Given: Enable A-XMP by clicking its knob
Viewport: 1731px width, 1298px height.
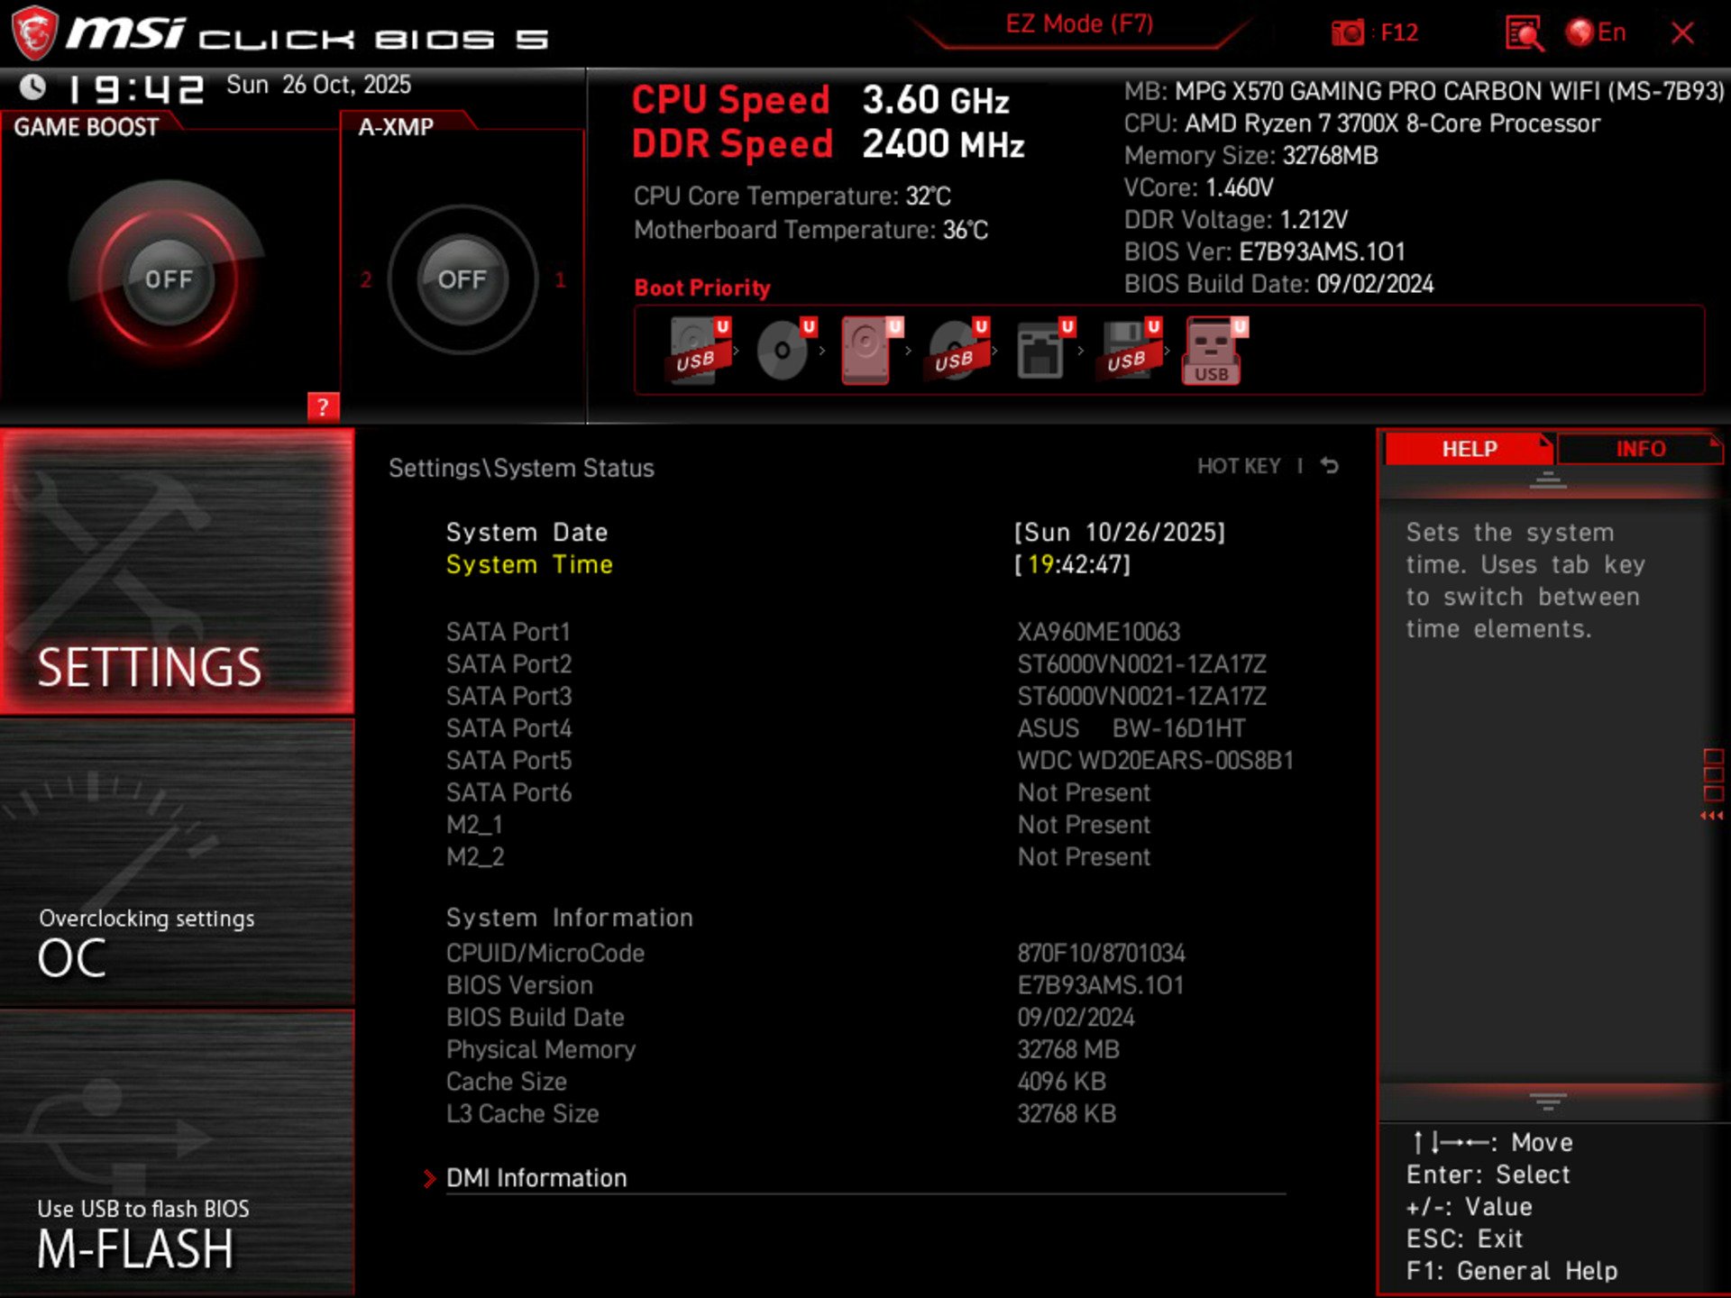Looking at the screenshot, I should (x=463, y=279).
